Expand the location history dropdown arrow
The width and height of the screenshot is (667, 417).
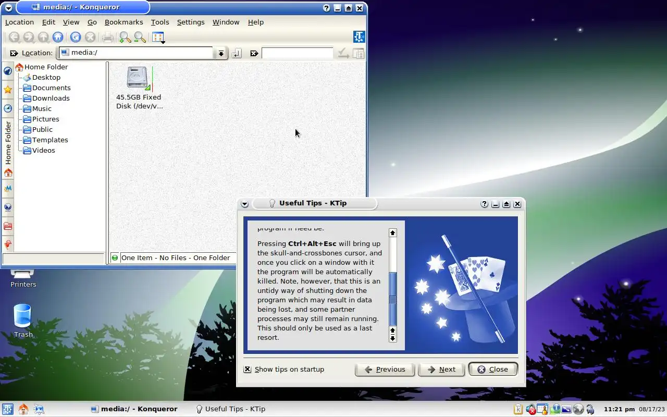click(221, 53)
